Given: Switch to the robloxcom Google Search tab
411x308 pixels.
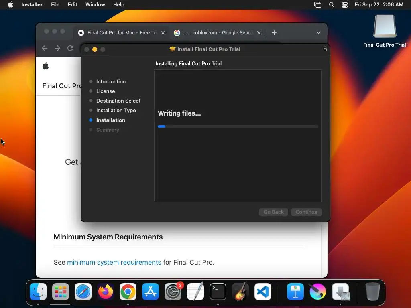Looking at the screenshot, I should point(218,33).
